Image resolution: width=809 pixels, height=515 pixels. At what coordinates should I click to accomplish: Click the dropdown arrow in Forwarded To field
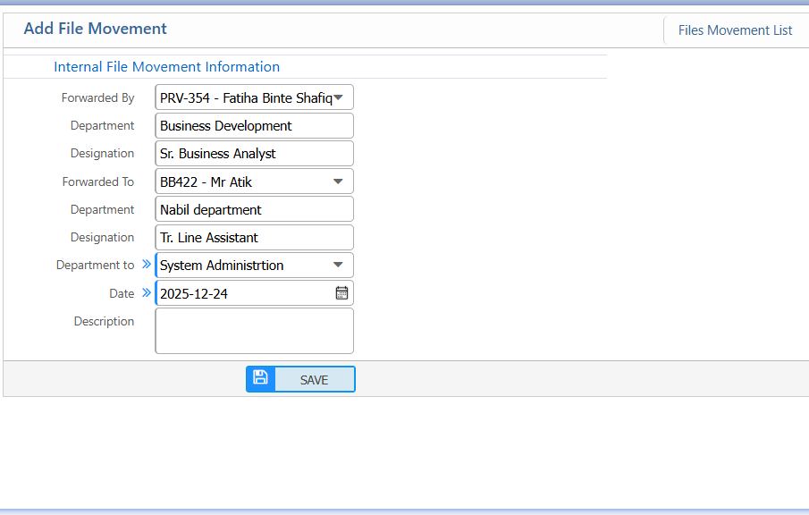coord(339,181)
